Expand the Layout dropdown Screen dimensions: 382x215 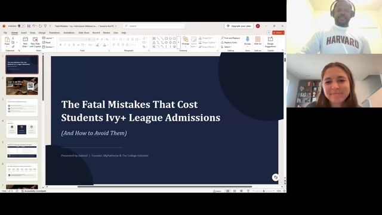click(x=48, y=38)
